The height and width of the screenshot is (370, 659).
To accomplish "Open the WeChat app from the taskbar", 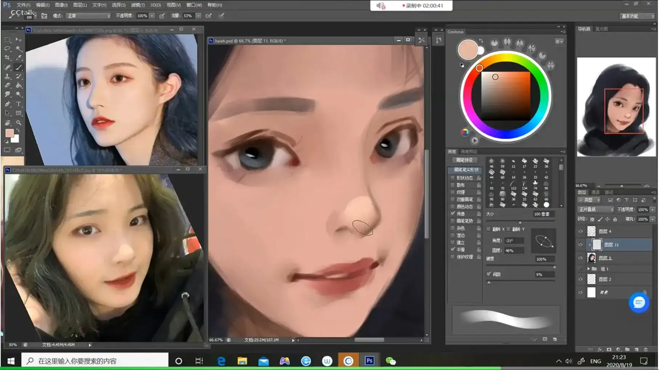I will [390, 361].
